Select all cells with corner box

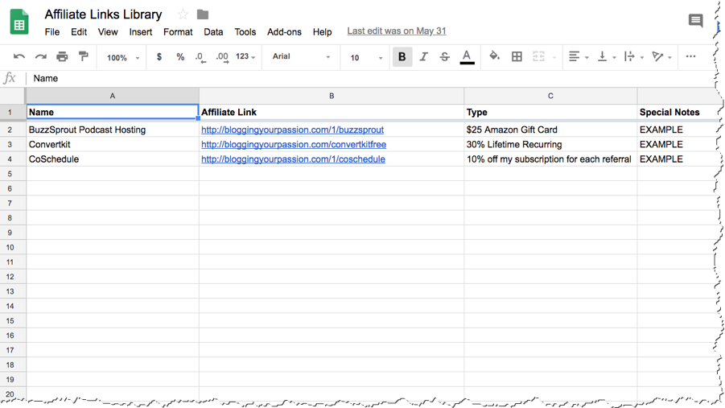coord(13,96)
